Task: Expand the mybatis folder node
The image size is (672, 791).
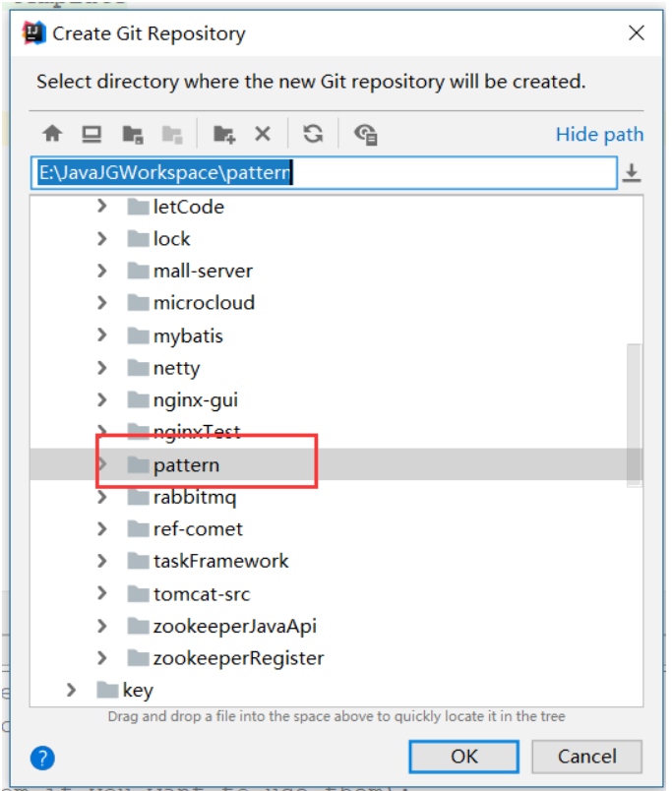Action: click(x=101, y=335)
